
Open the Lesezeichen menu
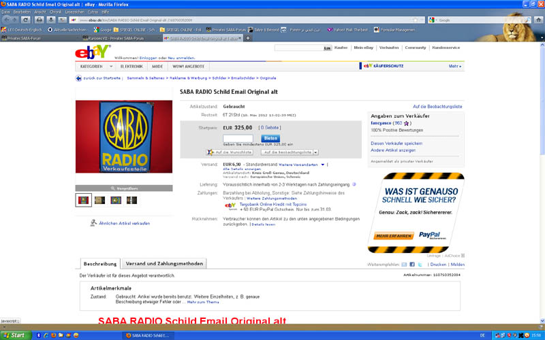75,12
